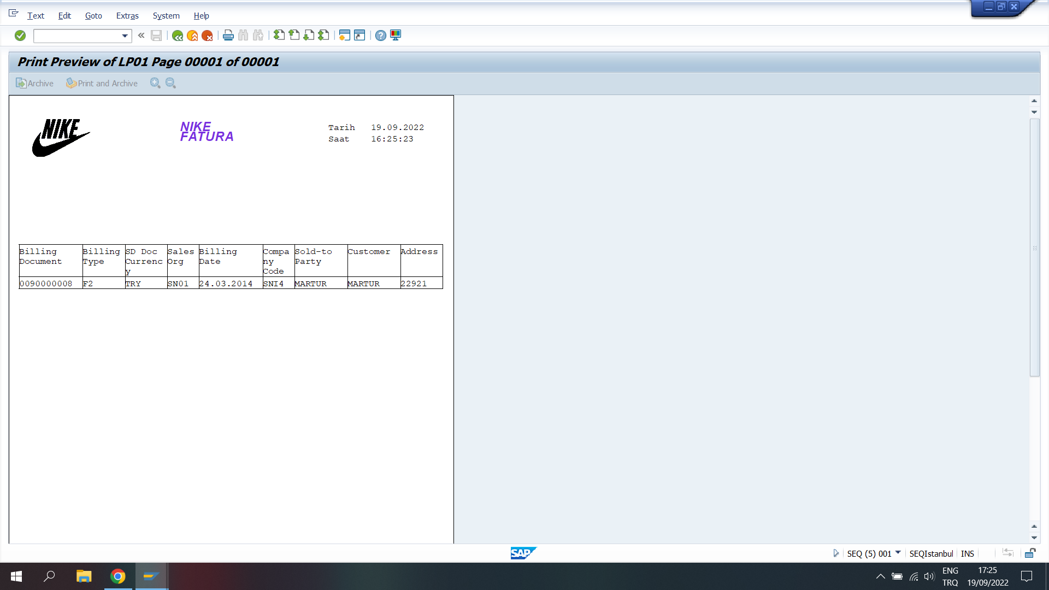Click the Print icon in the toolbar
Image resolution: width=1049 pixels, height=590 pixels.
click(228, 36)
